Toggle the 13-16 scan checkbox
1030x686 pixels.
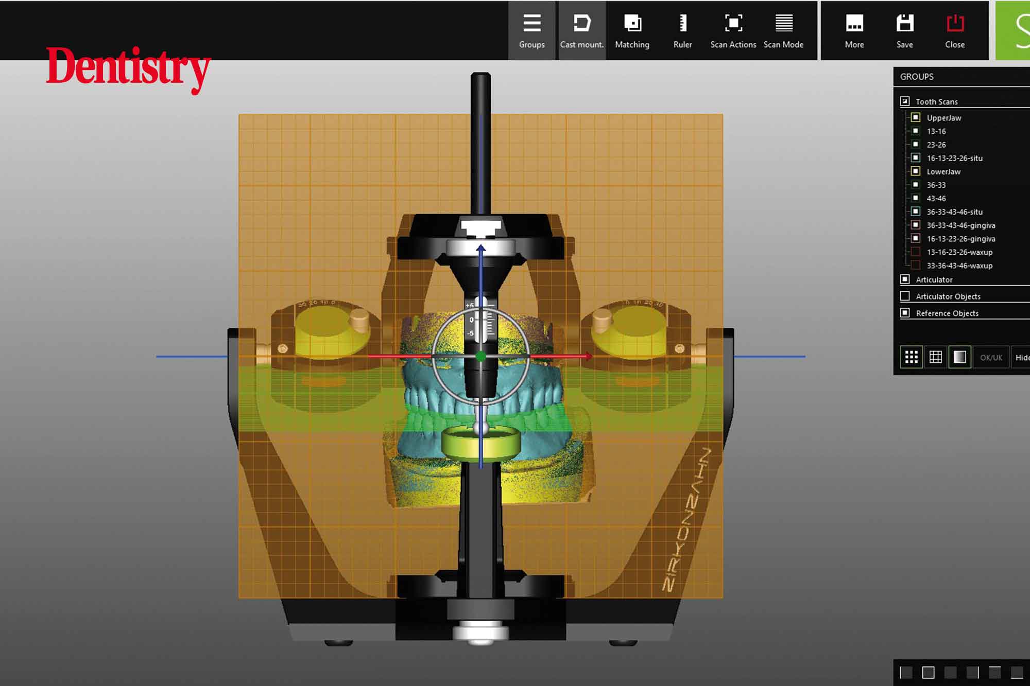(916, 131)
